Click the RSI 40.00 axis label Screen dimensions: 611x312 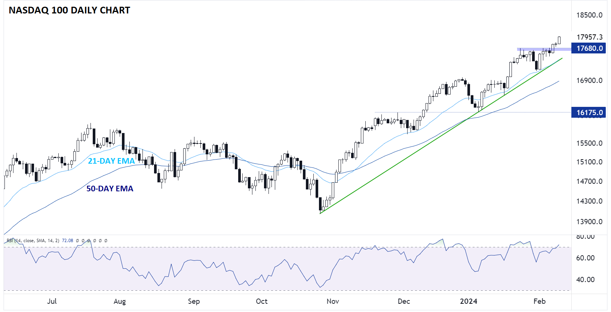pos(585,279)
